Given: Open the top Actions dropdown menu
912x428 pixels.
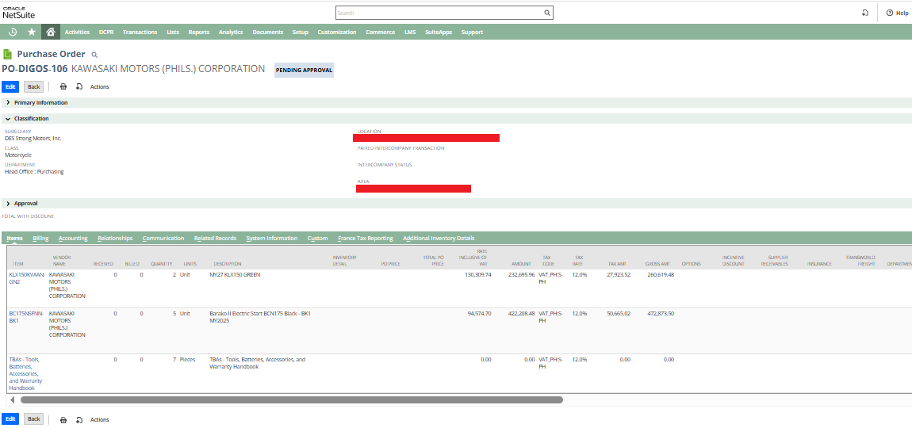Looking at the screenshot, I should [99, 86].
